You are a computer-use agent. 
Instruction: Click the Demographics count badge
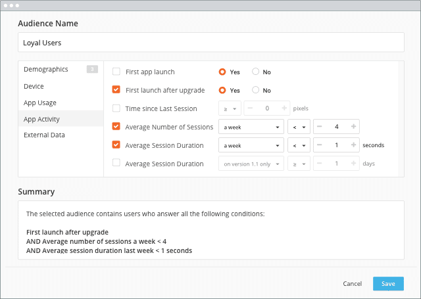pyautogui.click(x=92, y=69)
